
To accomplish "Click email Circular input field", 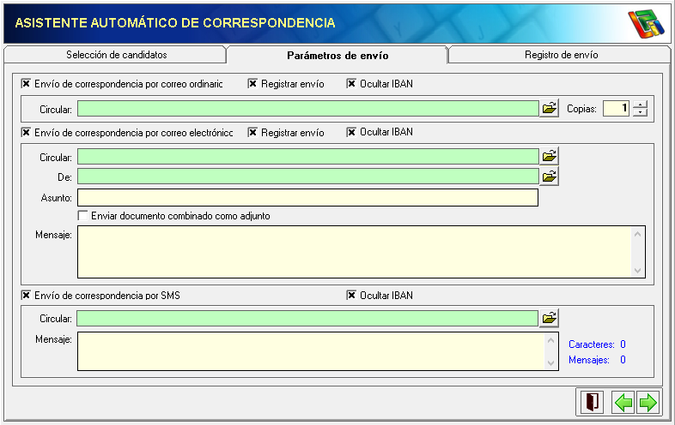I will [x=308, y=157].
